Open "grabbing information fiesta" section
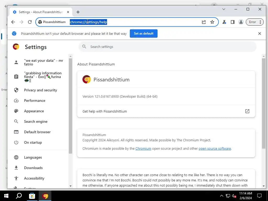The image size is (268, 201). (x=38, y=77)
